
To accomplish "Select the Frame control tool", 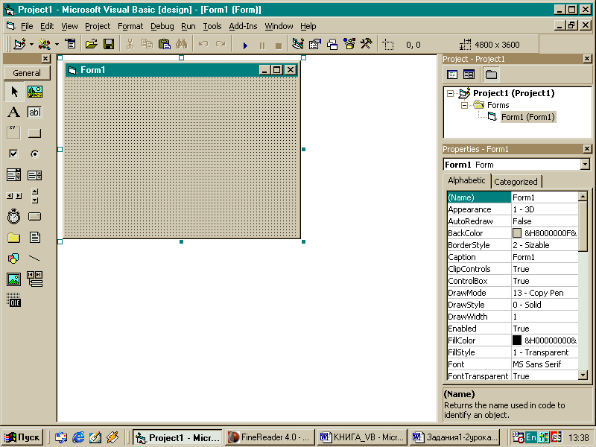I will pos(14,133).
